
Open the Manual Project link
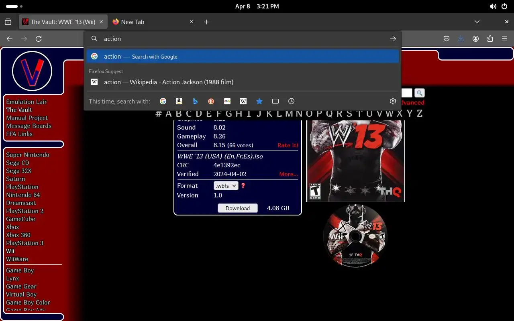click(27, 118)
